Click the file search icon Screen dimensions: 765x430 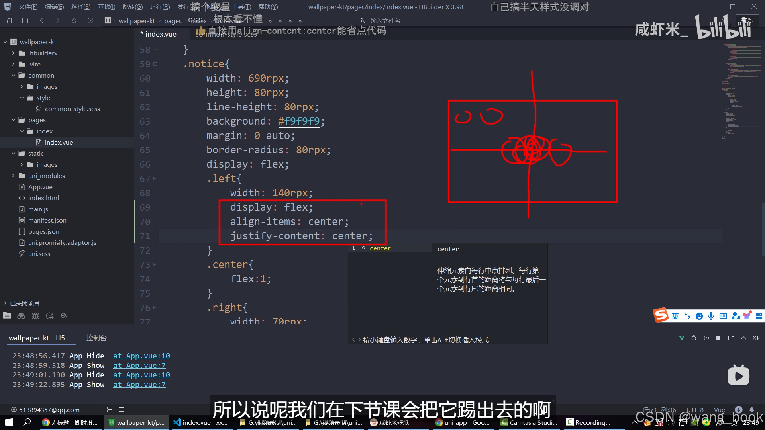(x=362, y=21)
